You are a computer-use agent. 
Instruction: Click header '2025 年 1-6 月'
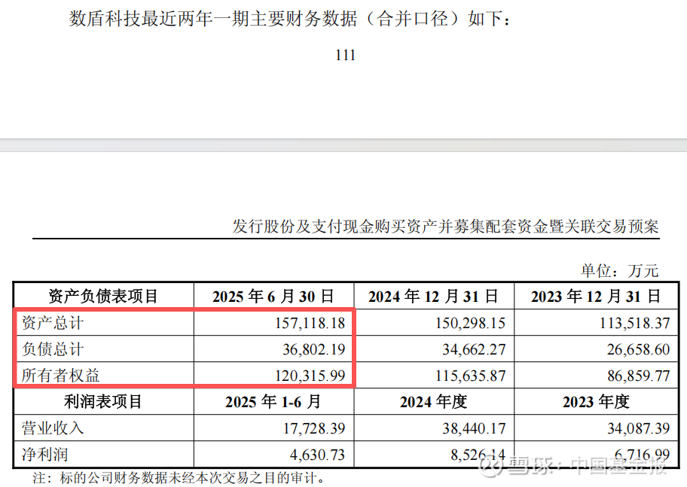pyautogui.click(x=273, y=402)
